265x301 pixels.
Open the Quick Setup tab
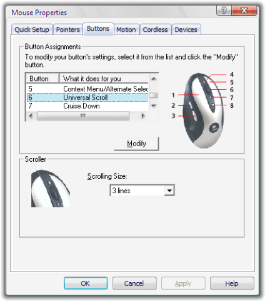tap(32, 29)
